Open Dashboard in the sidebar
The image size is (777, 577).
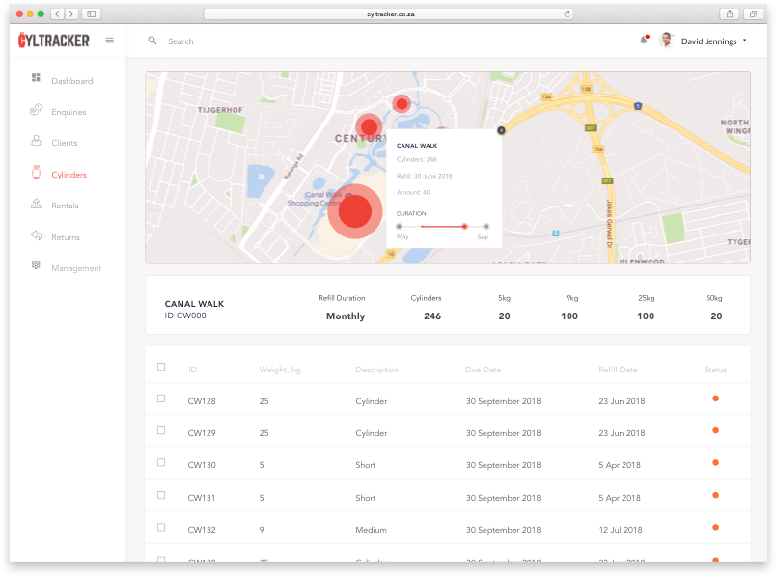pos(71,81)
